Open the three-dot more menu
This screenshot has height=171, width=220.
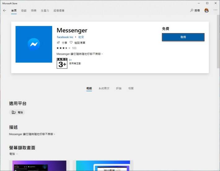pos(215,10)
